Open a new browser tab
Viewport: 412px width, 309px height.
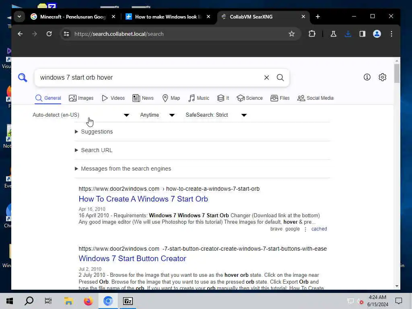point(318,17)
